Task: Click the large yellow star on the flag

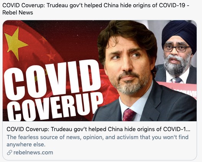Action: 15,43
